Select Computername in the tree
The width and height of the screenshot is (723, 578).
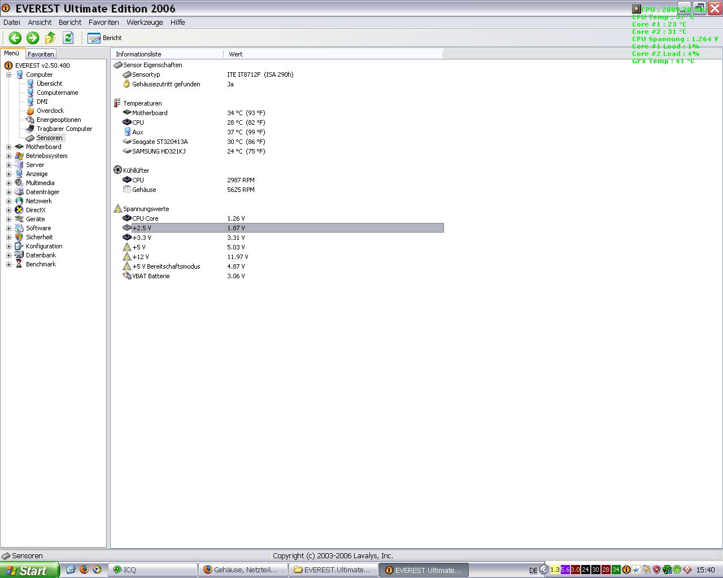[58, 93]
